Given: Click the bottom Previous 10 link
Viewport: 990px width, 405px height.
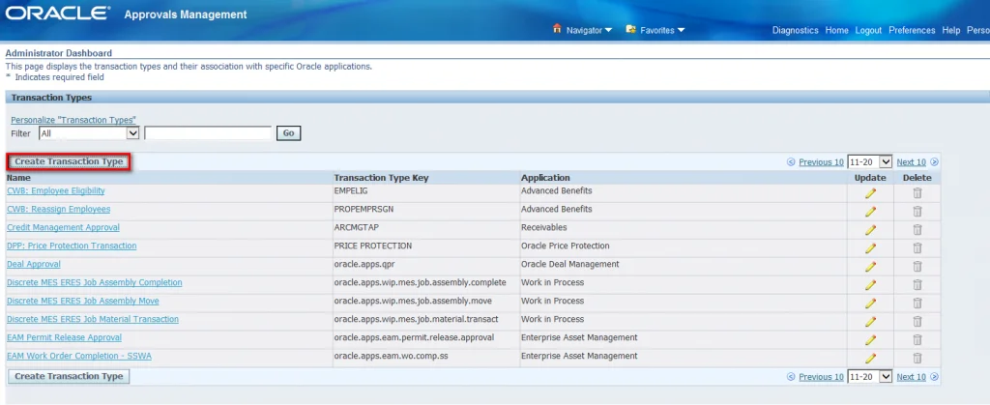Looking at the screenshot, I should [821, 377].
